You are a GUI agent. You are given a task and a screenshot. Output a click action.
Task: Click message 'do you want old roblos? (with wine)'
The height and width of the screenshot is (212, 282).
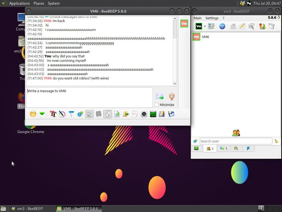point(81,78)
